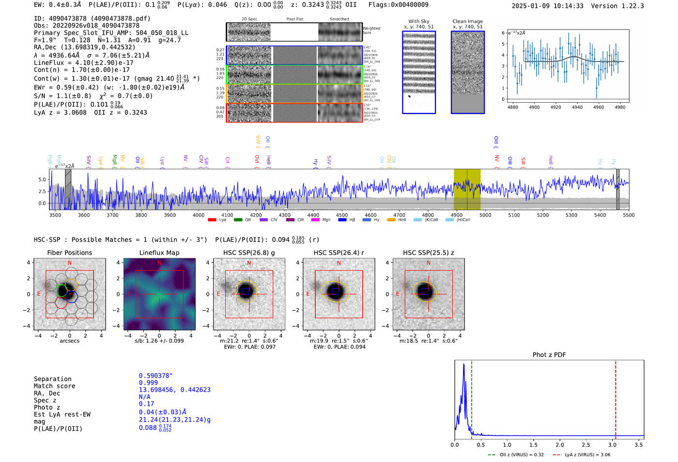Click the 'LyA z (VIRUS) = 3.06' legend entry
This screenshot has height=462, width=678.
point(582,455)
